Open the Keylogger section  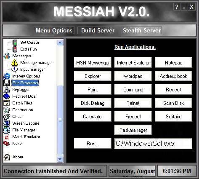coord(21,90)
